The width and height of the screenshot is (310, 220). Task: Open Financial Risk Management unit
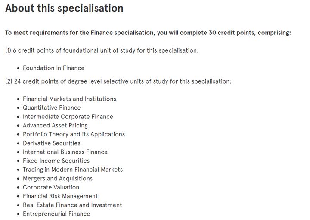[x=60, y=196]
